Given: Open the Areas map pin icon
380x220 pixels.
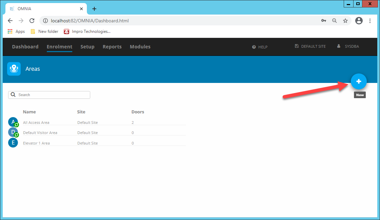Looking at the screenshot, I should click(x=14, y=69).
